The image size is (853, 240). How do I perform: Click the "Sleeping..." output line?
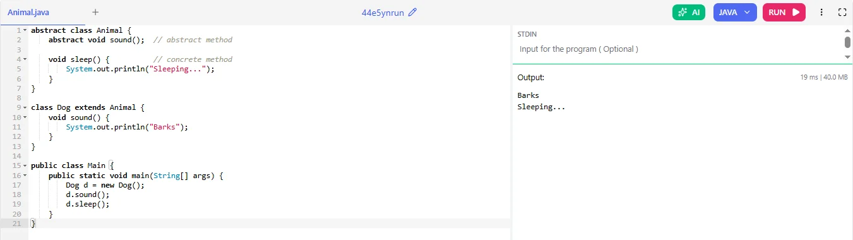coord(541,107)
